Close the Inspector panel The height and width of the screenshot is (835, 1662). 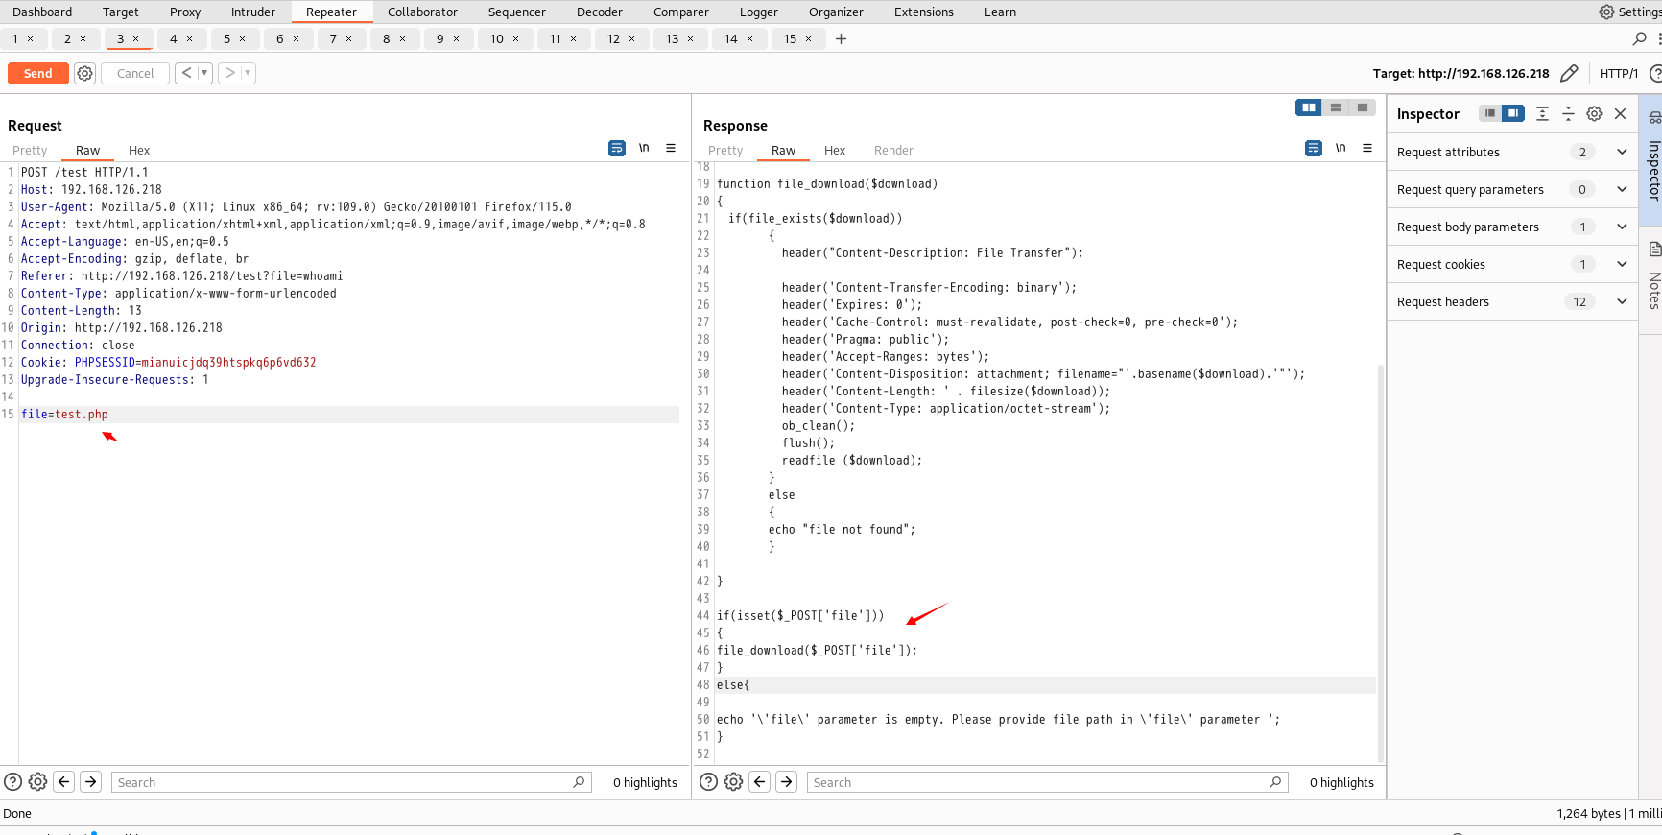1620,113
